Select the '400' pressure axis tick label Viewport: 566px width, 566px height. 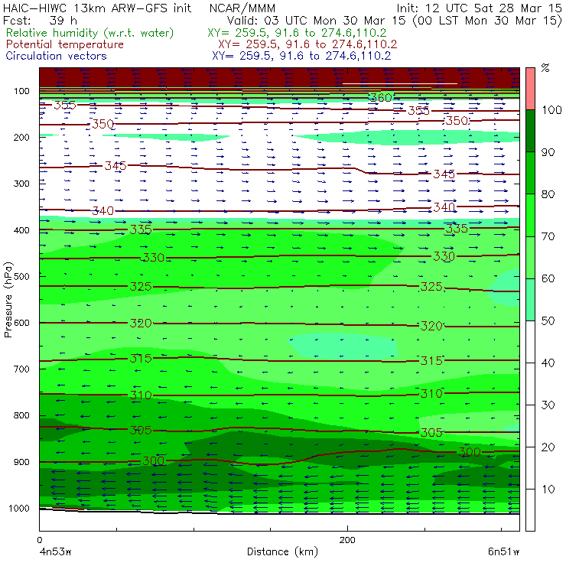[21, 230]
